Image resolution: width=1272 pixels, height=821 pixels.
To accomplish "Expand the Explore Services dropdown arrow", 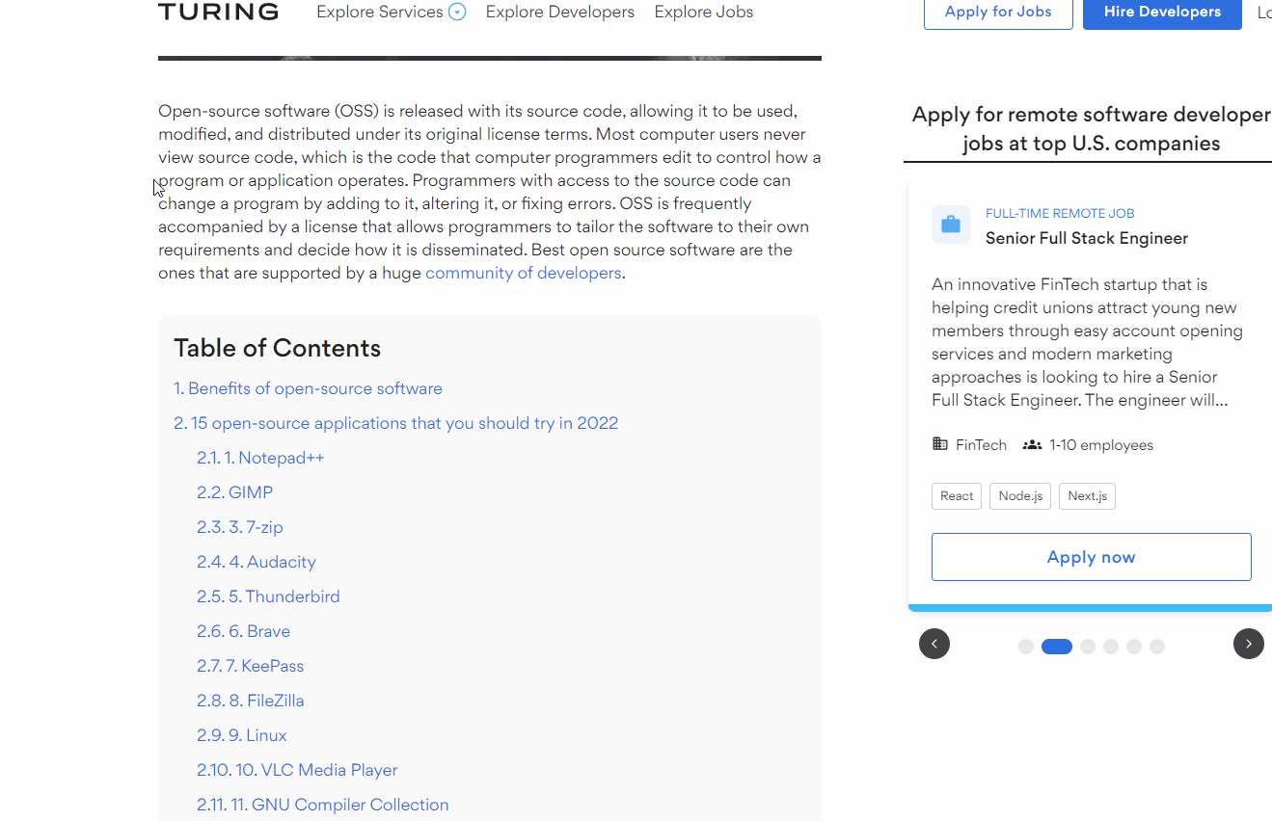I will tap(457, 12).
